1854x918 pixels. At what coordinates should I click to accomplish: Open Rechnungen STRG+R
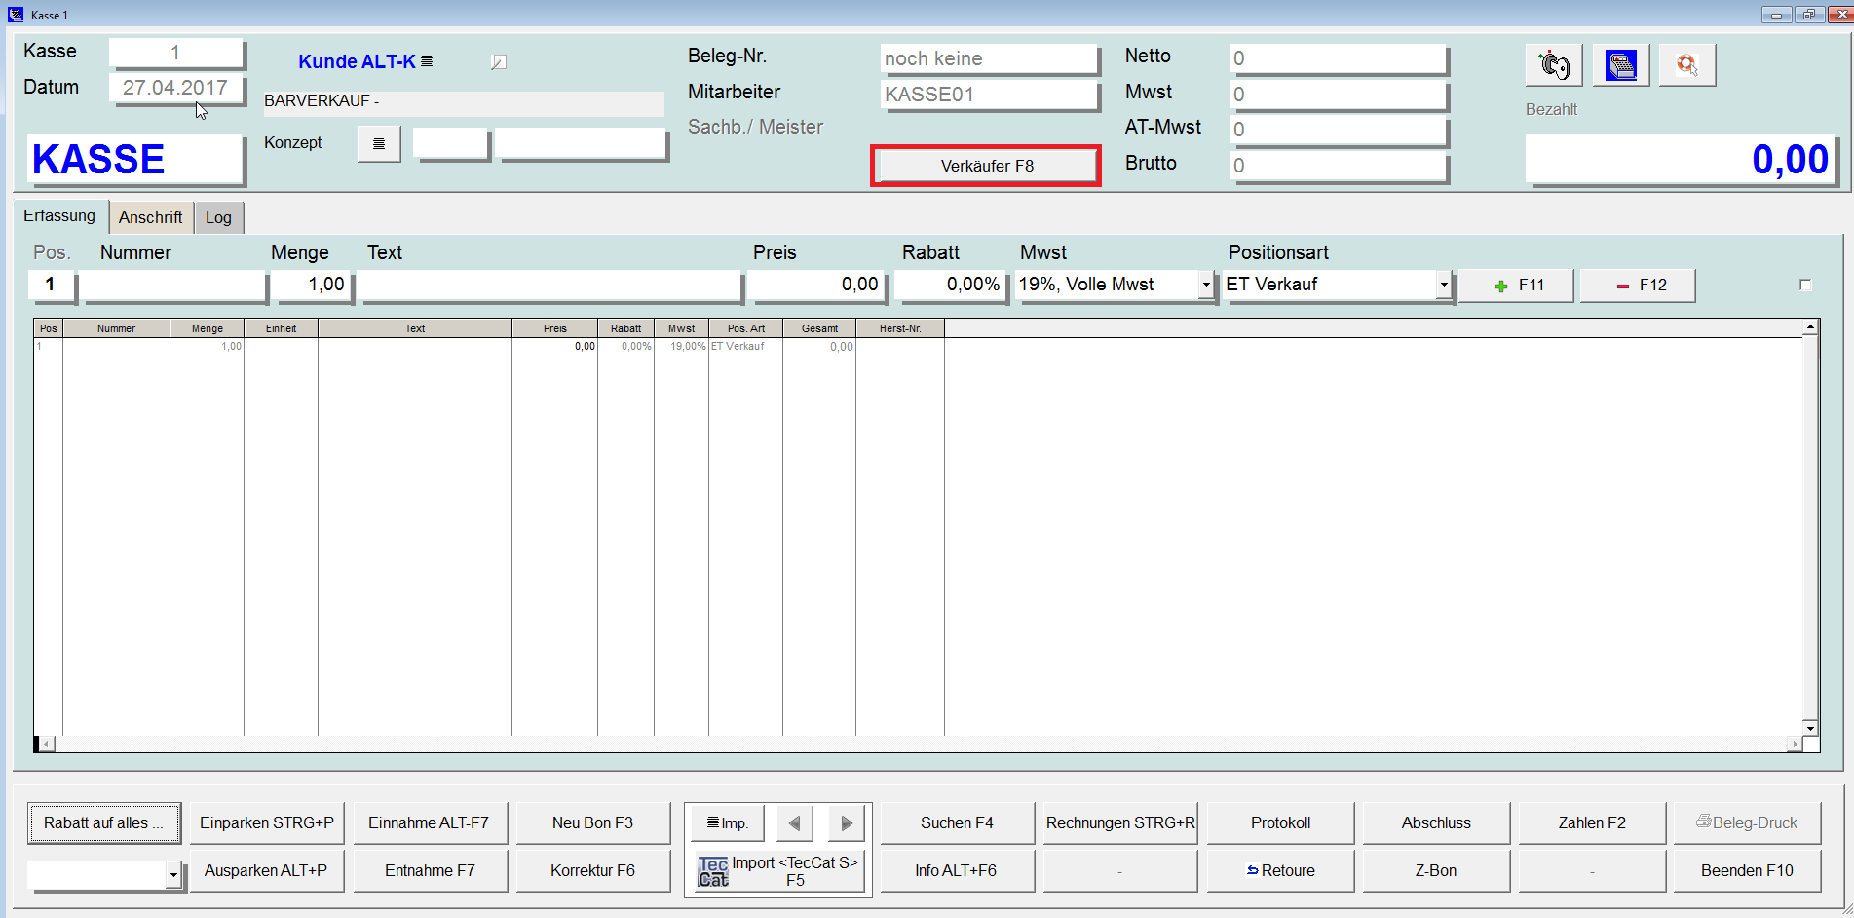coord(1120,823)
